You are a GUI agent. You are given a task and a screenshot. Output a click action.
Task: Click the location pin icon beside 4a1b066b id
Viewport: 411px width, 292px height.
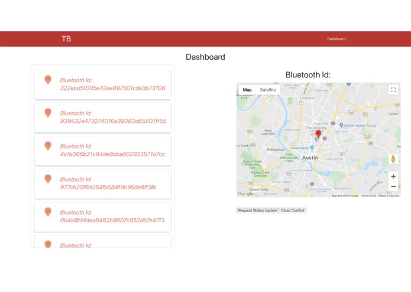48,145
